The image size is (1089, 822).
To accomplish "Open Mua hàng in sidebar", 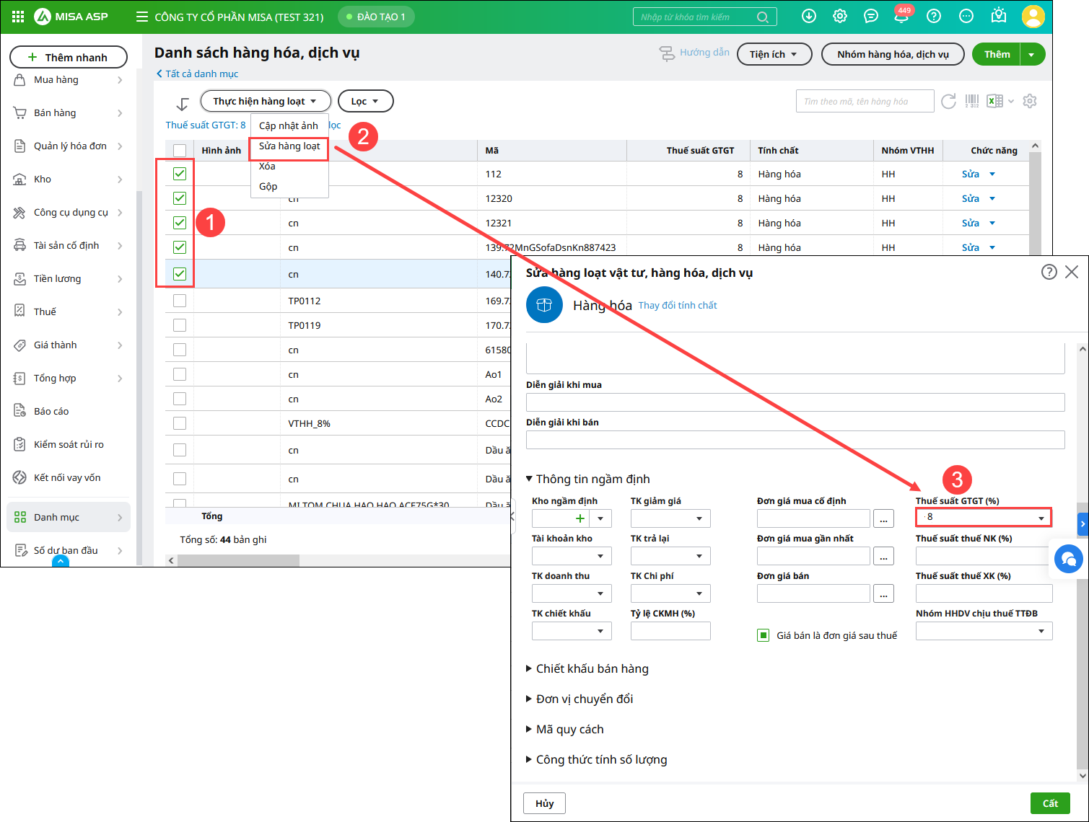I will tap(69, 79).
